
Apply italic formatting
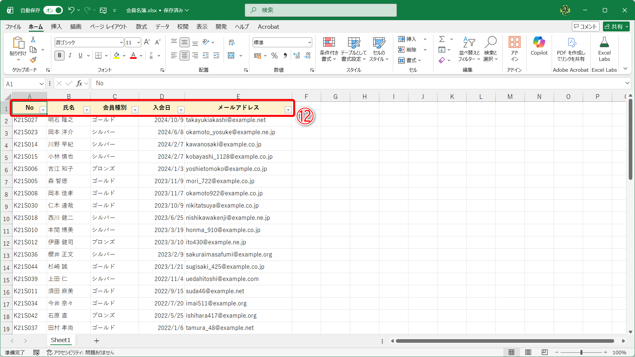click(x=70, y=55)
